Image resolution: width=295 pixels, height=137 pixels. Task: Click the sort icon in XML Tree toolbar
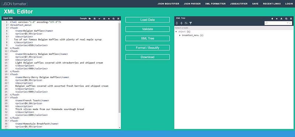pos(186,23)
